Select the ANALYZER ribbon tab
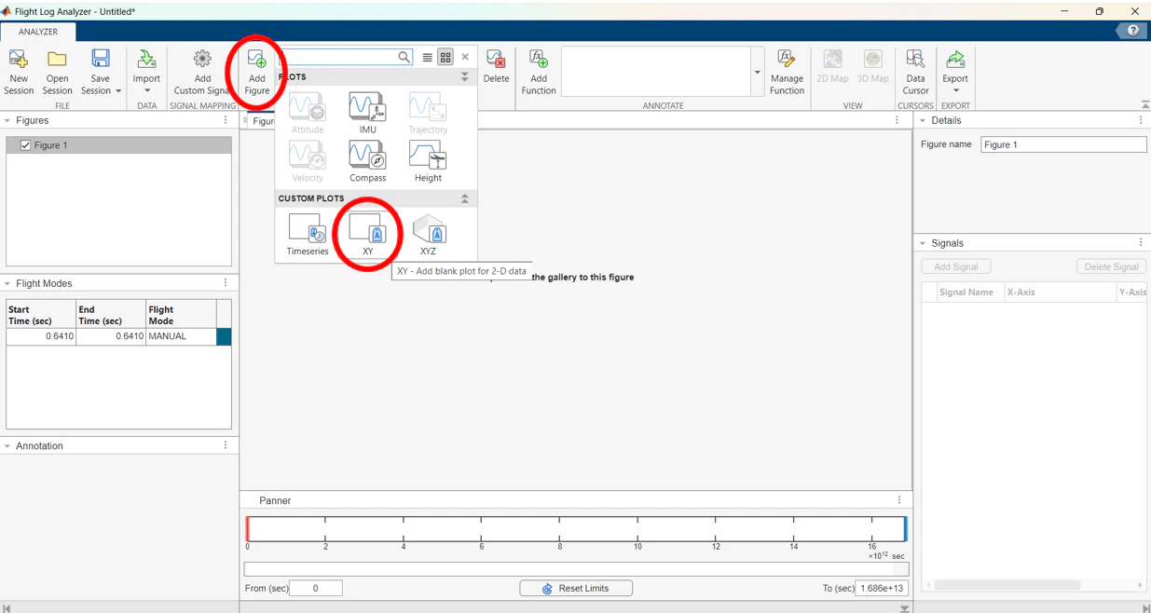 point(38,32)
